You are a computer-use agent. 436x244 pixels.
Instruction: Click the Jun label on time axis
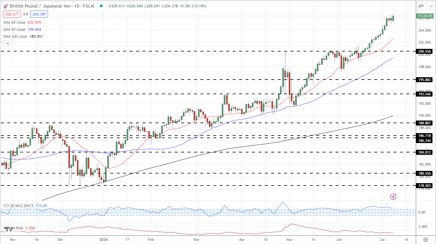[x=339, y=239]
